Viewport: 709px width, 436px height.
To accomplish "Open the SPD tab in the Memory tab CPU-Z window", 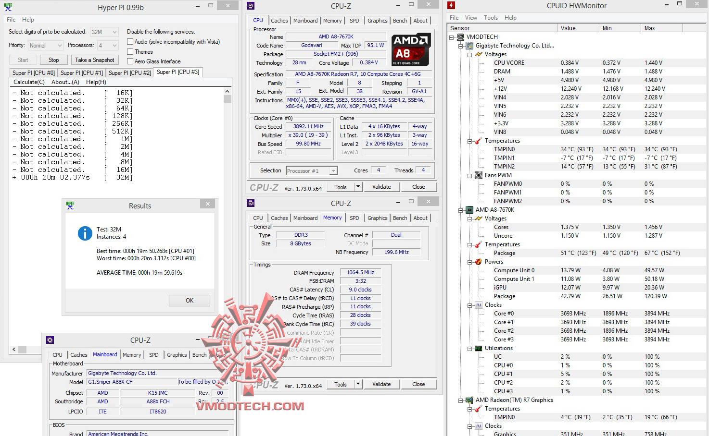I will coord(354,218).
